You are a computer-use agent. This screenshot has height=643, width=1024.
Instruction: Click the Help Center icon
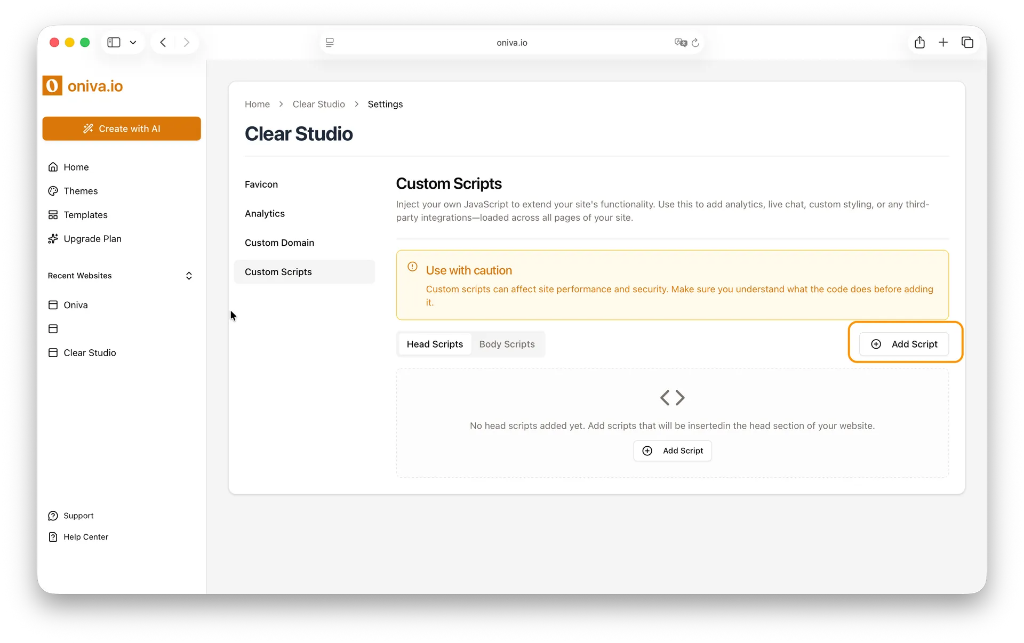coord(53,537)
